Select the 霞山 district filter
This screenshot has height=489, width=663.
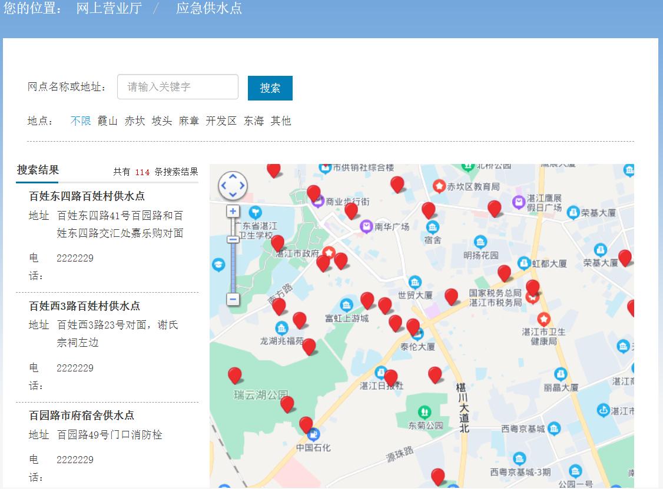point(107,121)
